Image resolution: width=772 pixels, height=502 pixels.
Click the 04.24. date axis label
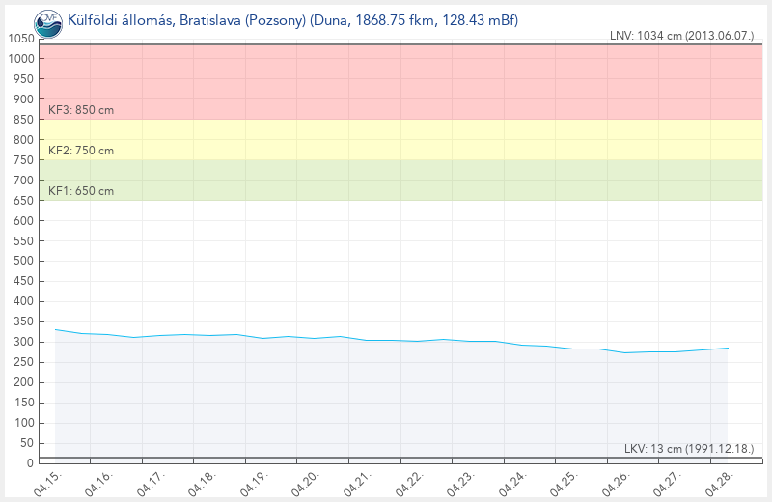(x=513, y=482)
